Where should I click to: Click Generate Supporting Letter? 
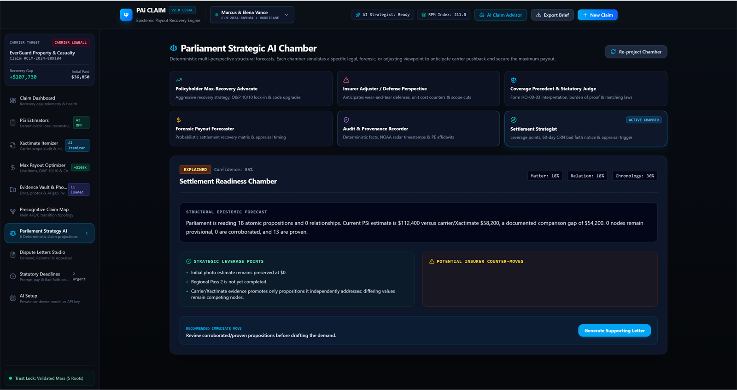(614, 331)
